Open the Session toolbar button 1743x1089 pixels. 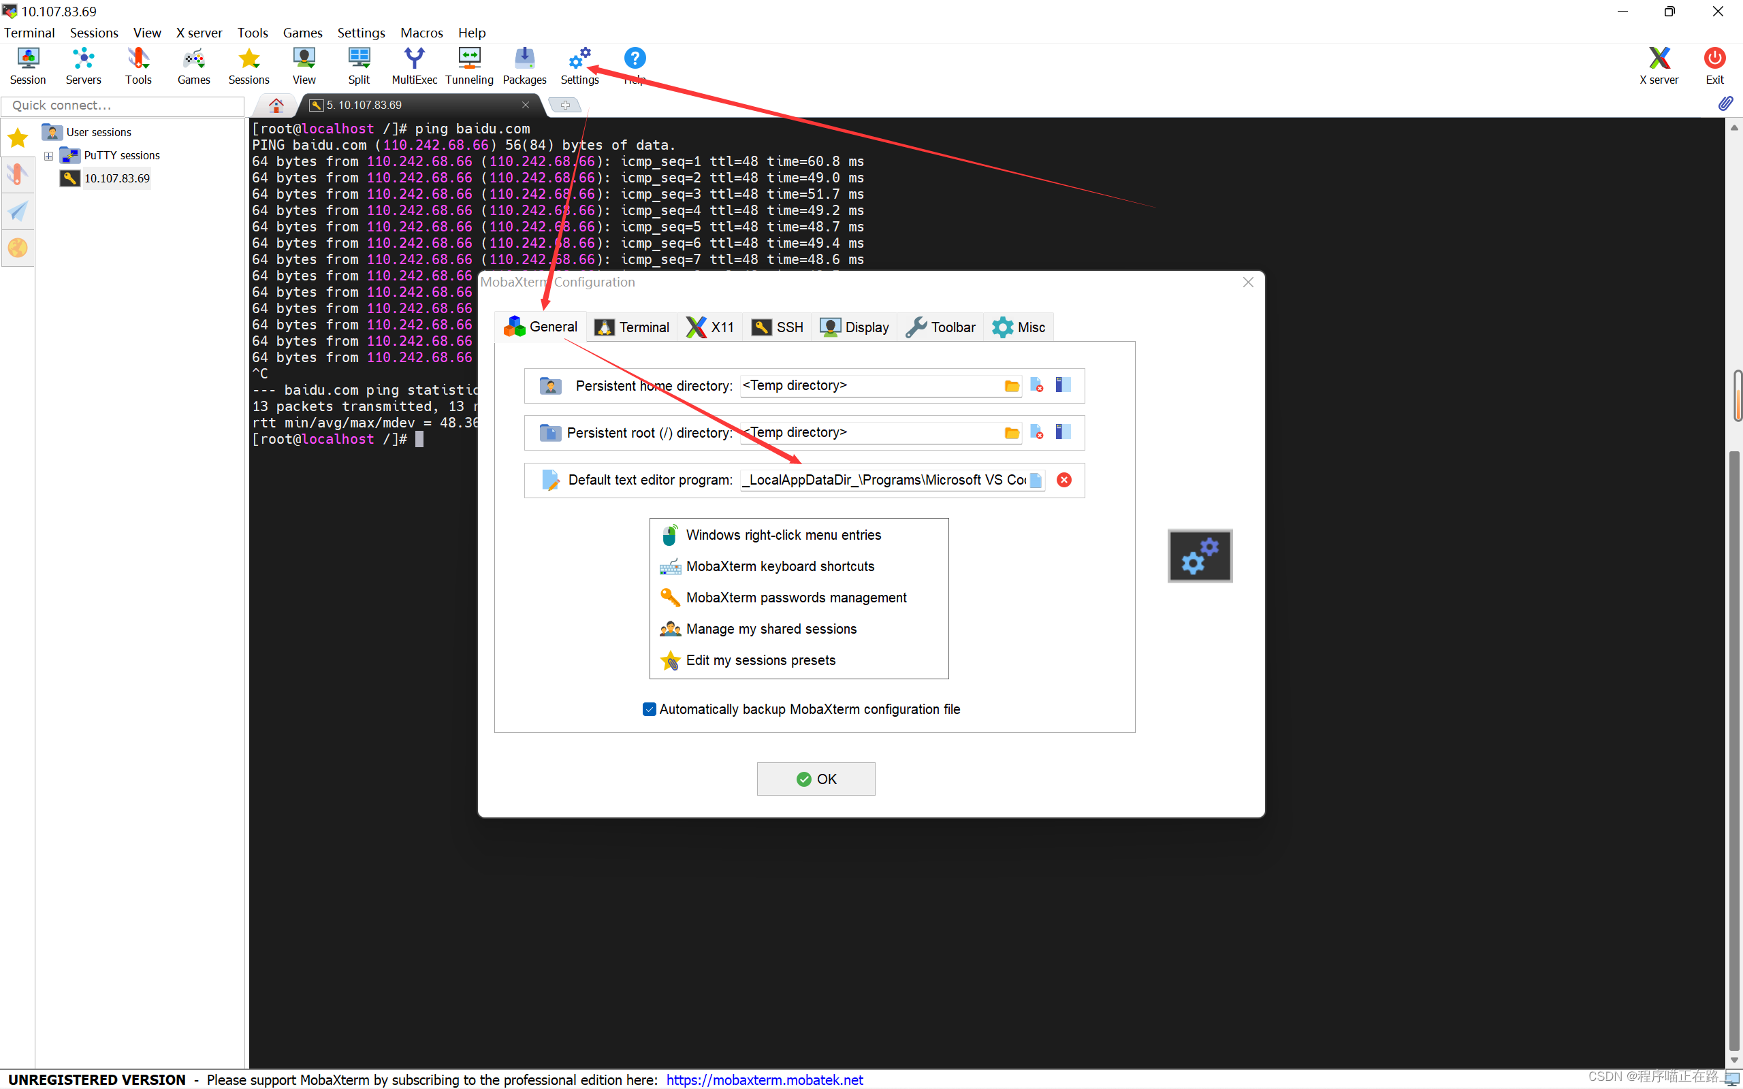[x=28, y=65]
